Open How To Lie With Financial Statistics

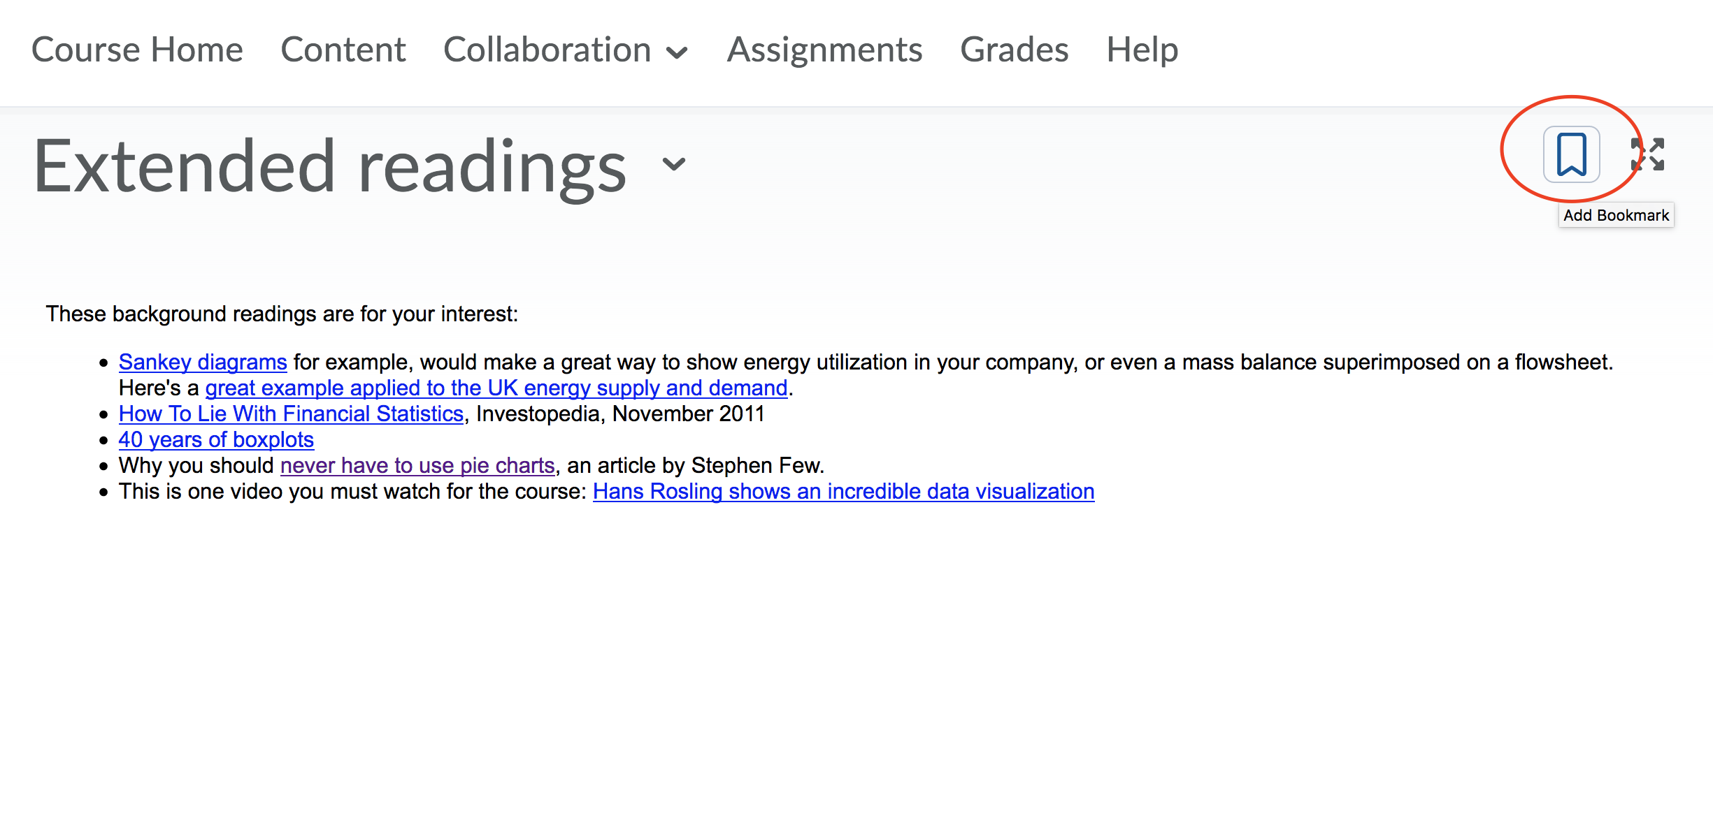coord(291,413)
